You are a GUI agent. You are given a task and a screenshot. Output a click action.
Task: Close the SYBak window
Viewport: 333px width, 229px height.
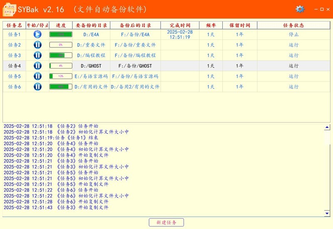tap(328, 9)
